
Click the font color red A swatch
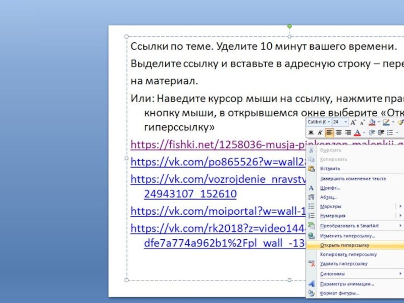coord(357,132)
